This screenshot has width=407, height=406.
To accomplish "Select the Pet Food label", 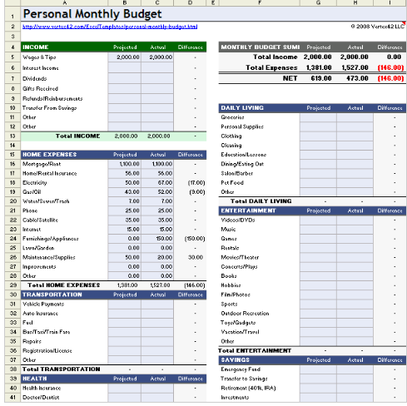I will tap(232, 183).
